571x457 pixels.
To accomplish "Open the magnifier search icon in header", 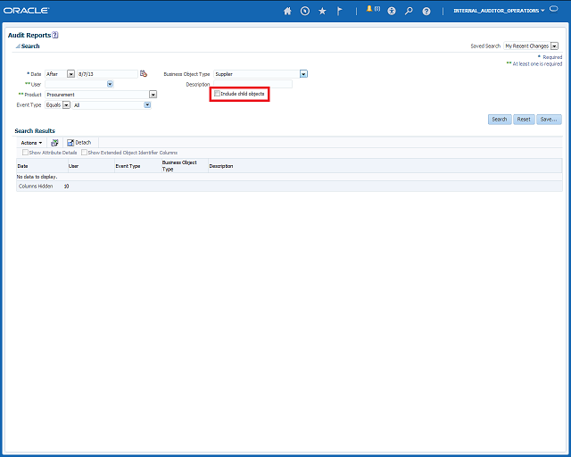I will point(409,11).
